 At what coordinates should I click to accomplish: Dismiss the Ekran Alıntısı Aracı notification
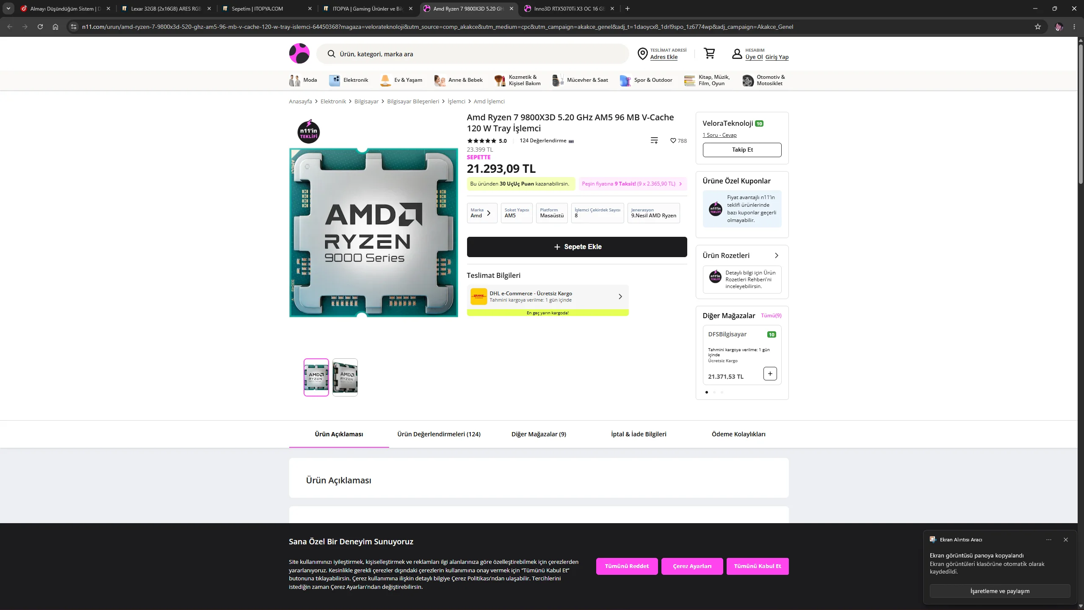click(1066, 540)
